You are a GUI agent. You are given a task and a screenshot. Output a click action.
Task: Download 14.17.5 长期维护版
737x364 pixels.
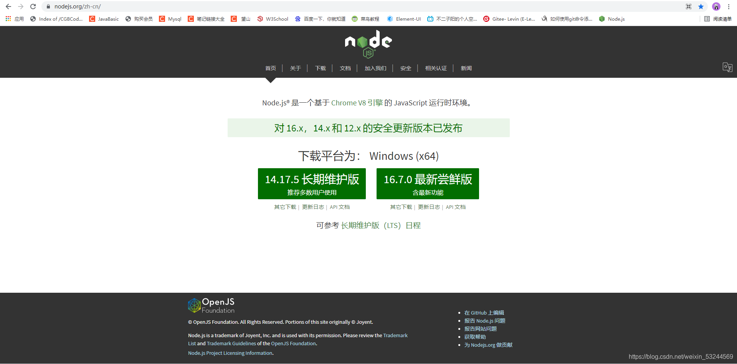tap(312, 184)
